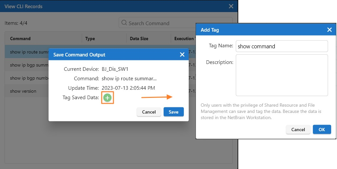Sort by the Command column header
This screenshot has height=169, width=337.
20,38
